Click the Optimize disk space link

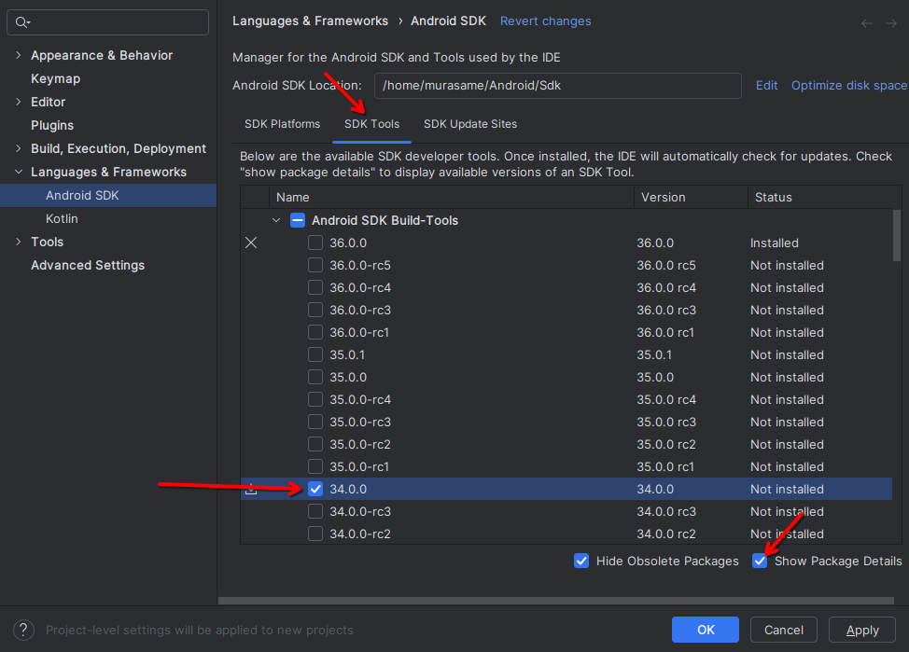848,85
